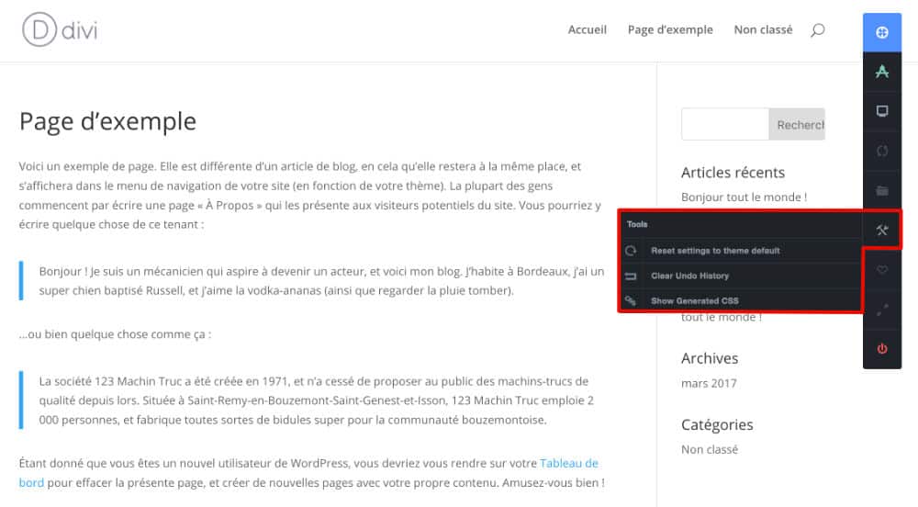918x507 pixels.
Task: Open the mars 2017 archive link
Action: pos(709,383)
